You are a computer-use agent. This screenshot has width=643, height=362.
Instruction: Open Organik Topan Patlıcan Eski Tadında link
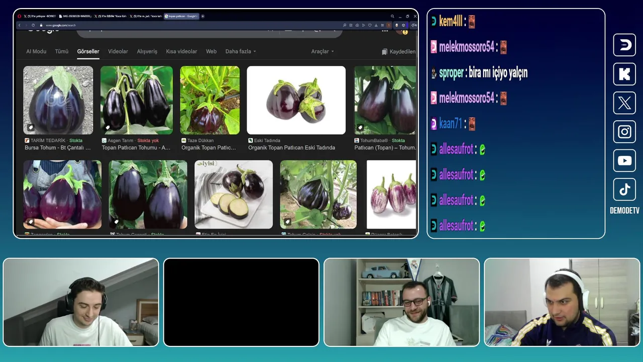pos(291,148)
